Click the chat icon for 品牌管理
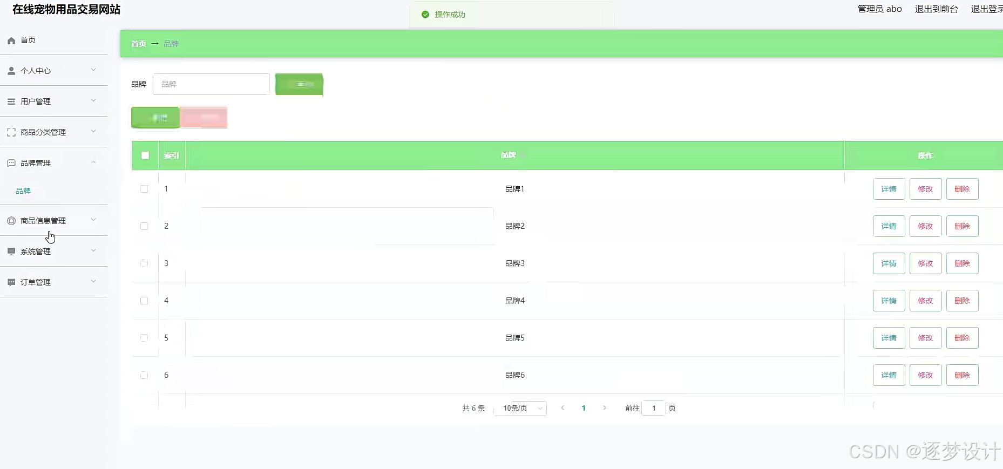 click(x=11, y=163)
